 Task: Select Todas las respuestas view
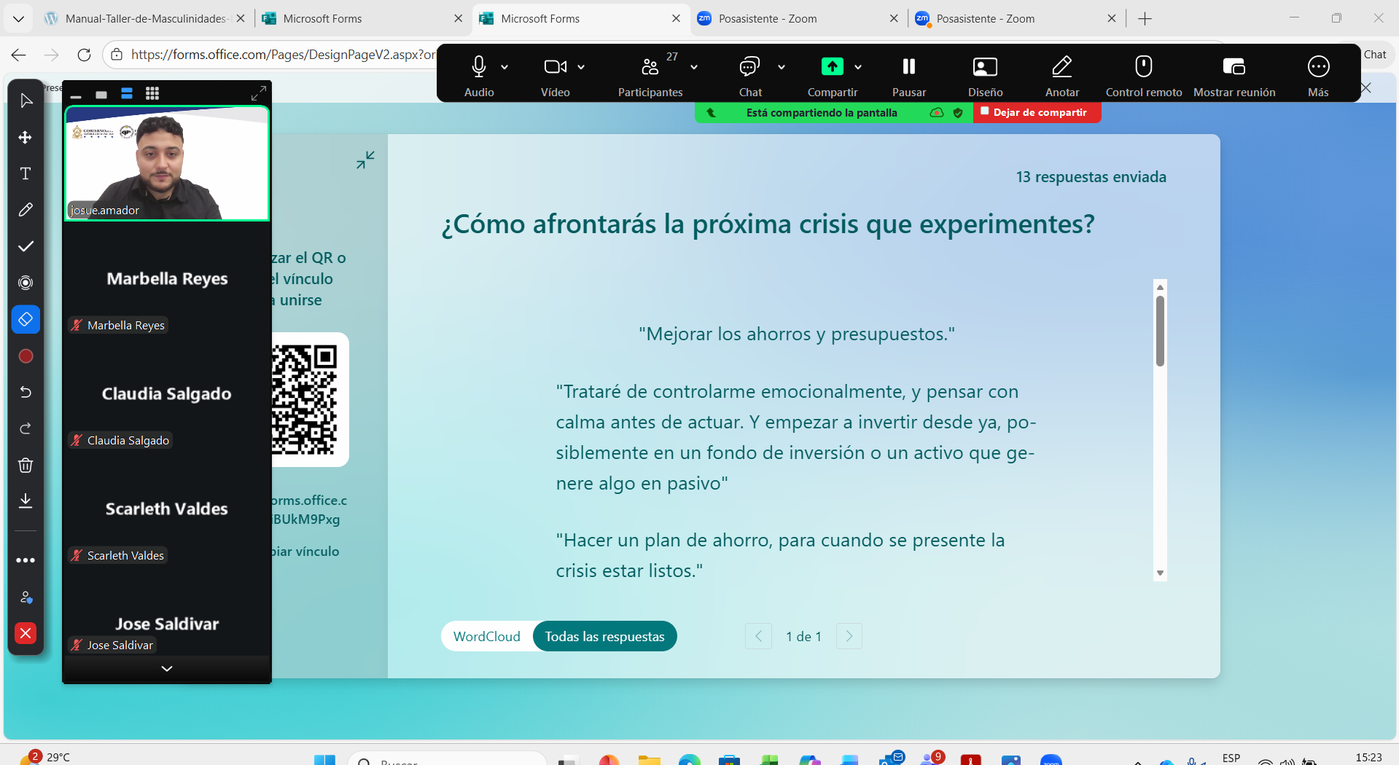coord(604,636)
